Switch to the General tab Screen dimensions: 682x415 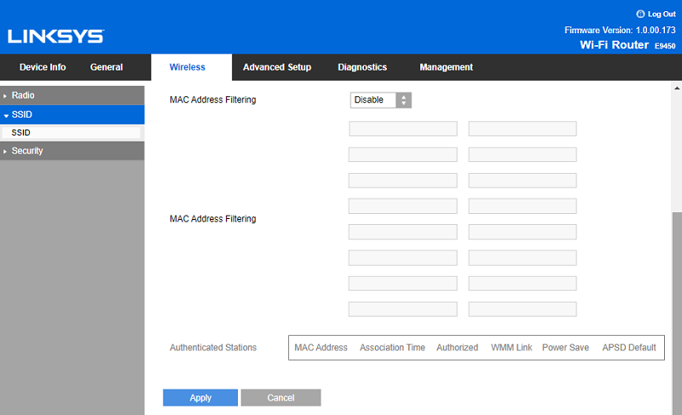107,67
